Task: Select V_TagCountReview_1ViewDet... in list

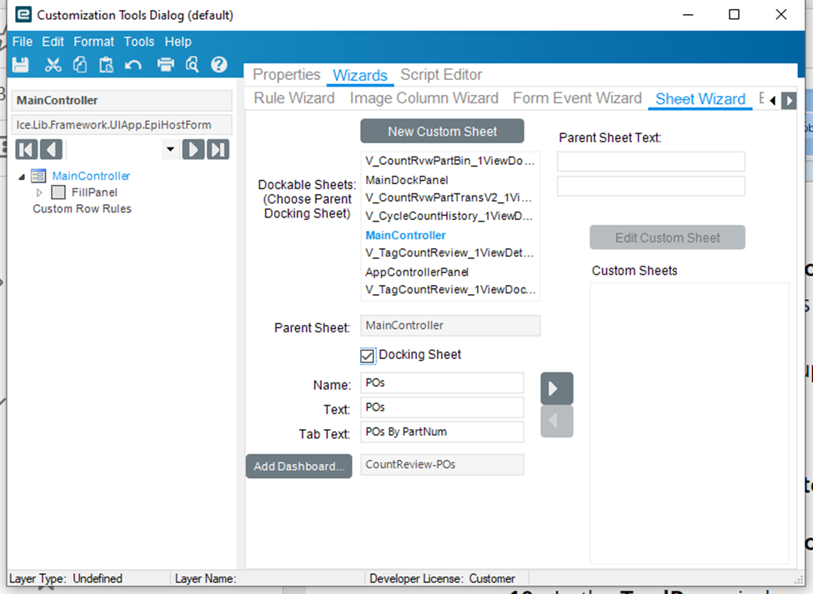Action: click(449, 252)
